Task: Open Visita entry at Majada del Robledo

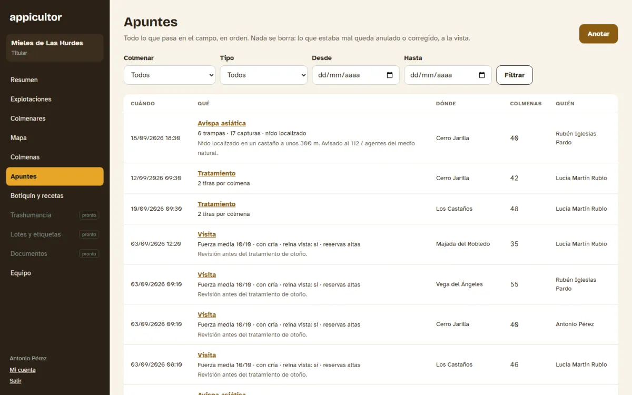Action: point(206,234)
